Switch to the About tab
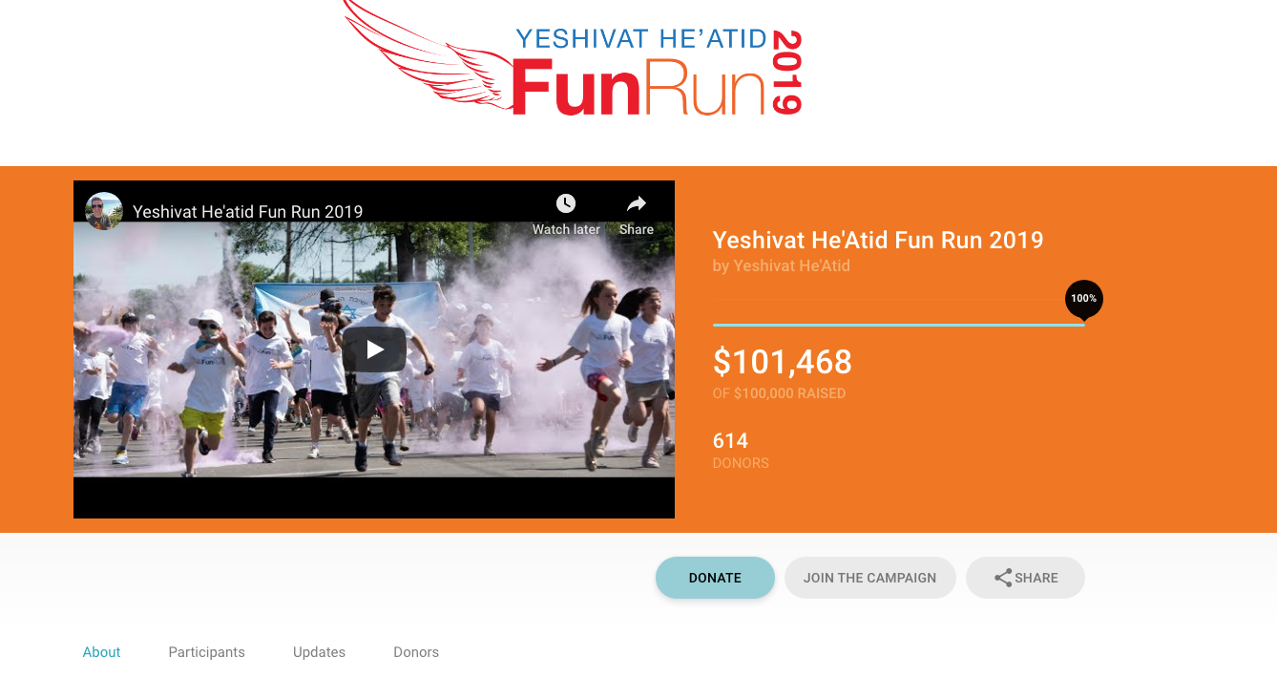The height and width of the screenshot is (677, 1277). click(x=101, y=652)
